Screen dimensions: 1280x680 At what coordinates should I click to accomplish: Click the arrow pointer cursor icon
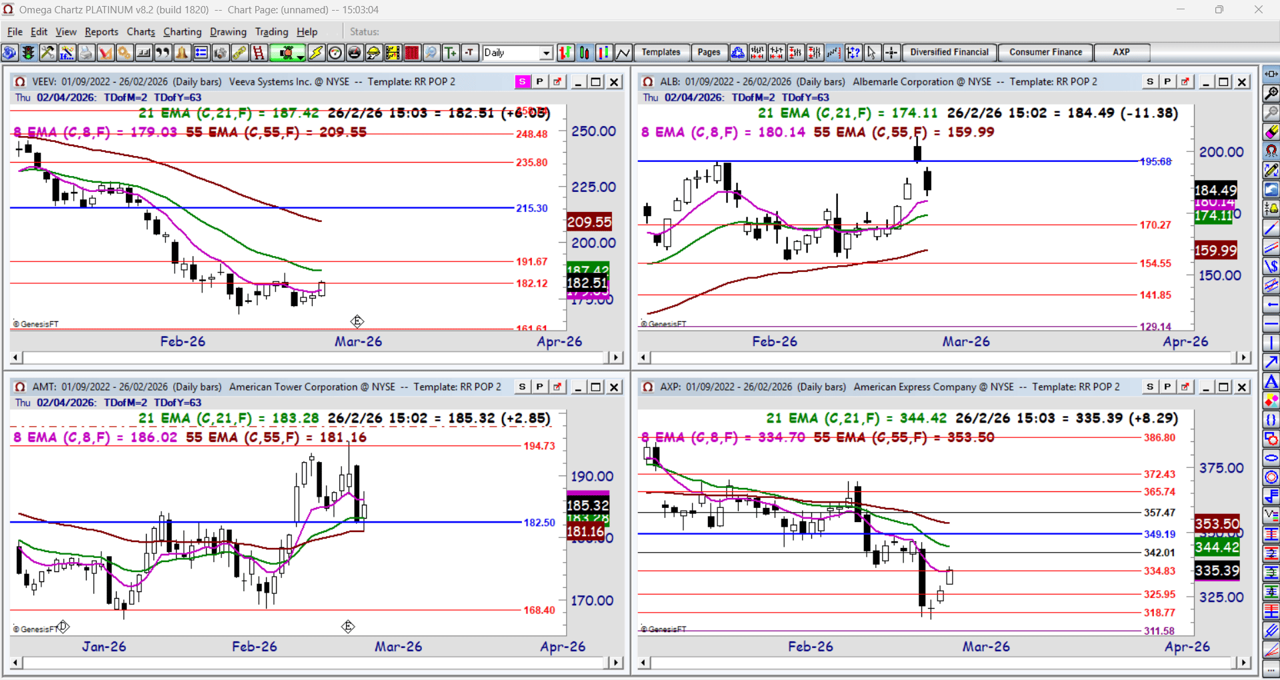click(x=872, y=53)
